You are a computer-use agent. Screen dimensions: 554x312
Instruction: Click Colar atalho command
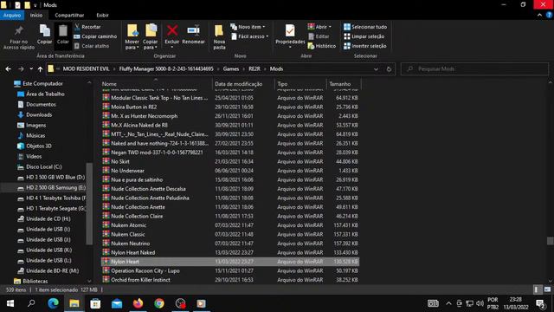(x=92, y=46)
